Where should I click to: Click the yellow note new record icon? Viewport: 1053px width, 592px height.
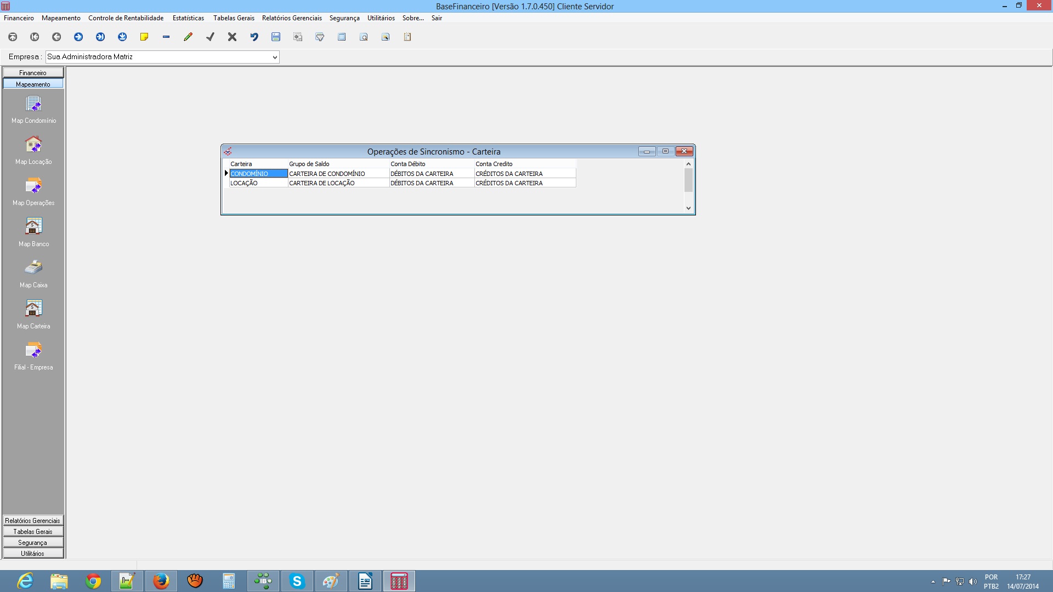click(x=144, y=37)
